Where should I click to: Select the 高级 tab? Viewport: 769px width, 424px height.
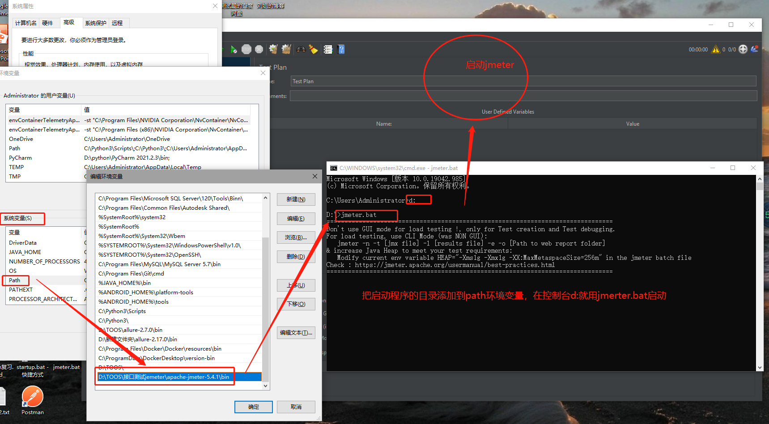coord(69,22)
